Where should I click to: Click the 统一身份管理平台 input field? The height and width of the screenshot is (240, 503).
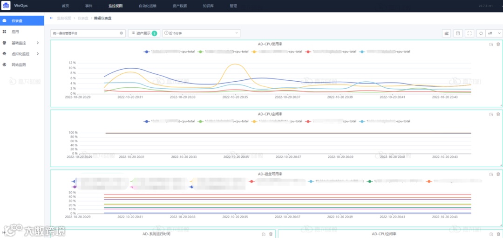(88, 33)
